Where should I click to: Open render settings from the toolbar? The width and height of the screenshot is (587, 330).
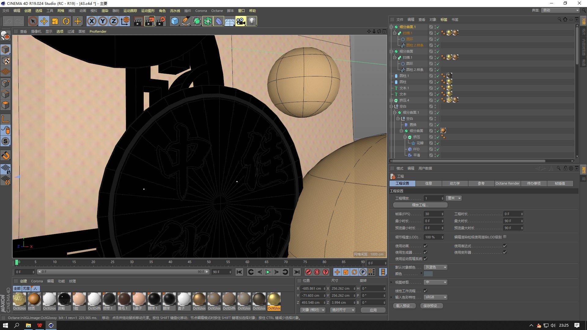tap(161, 21)
